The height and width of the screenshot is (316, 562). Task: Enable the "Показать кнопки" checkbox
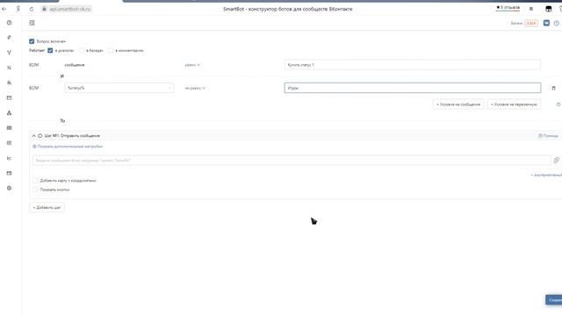point(35,190)
